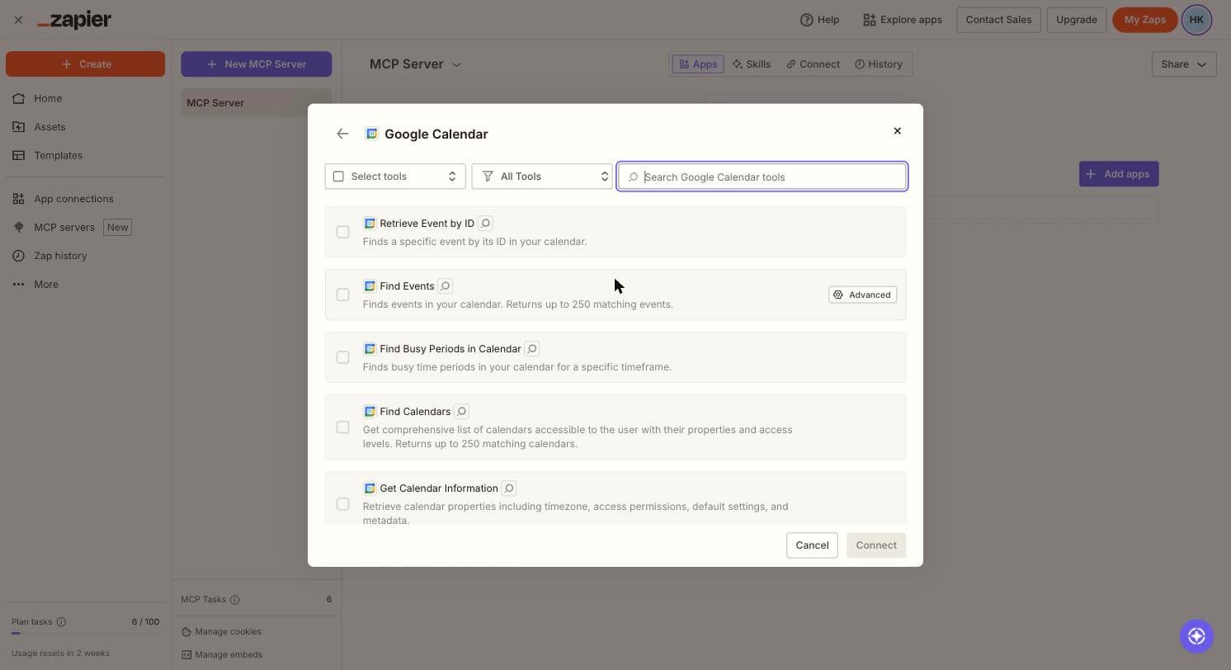The height and width of the screenshot is (670, 1231).
Task: Close the sidebar with the top-left X icon
Action: pyautogui.click(x=18, y=20)
